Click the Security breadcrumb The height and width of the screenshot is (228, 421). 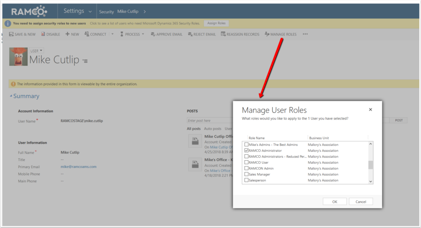click(106, 11)
